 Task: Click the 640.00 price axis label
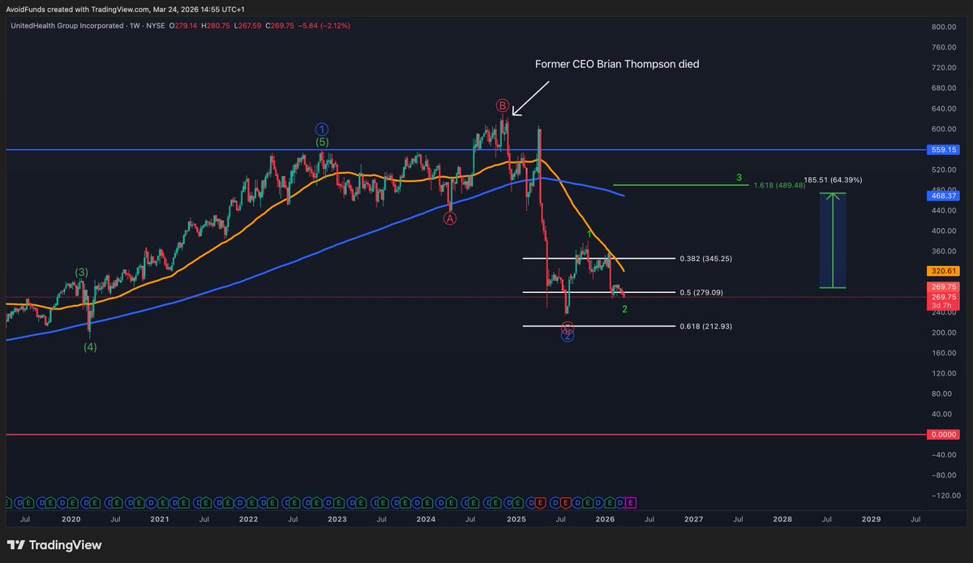[x=945, y=109]
